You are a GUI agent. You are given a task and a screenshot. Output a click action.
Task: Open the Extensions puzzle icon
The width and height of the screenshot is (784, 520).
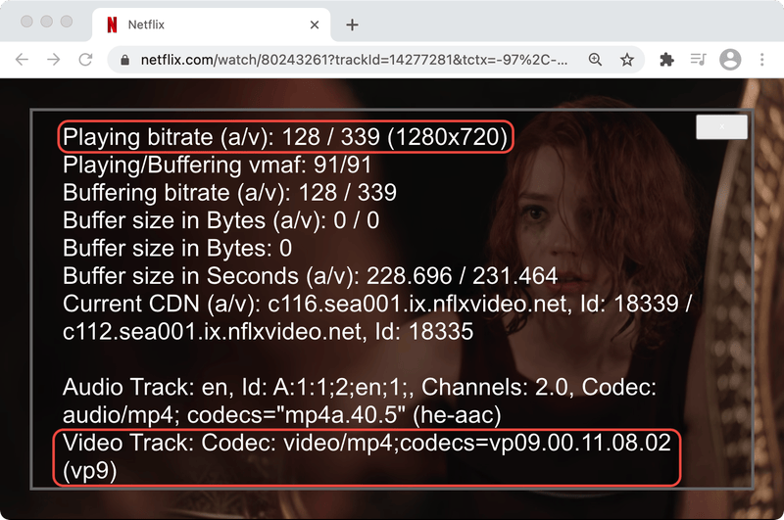[x=667, y=60]
